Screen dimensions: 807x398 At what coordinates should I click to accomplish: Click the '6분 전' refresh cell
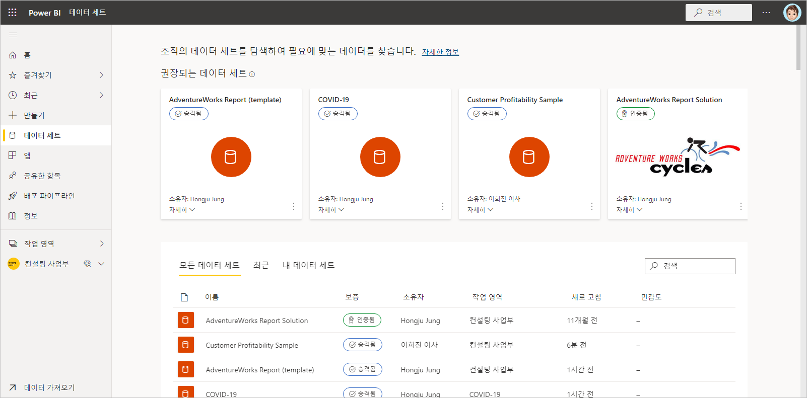pos(576,345)
